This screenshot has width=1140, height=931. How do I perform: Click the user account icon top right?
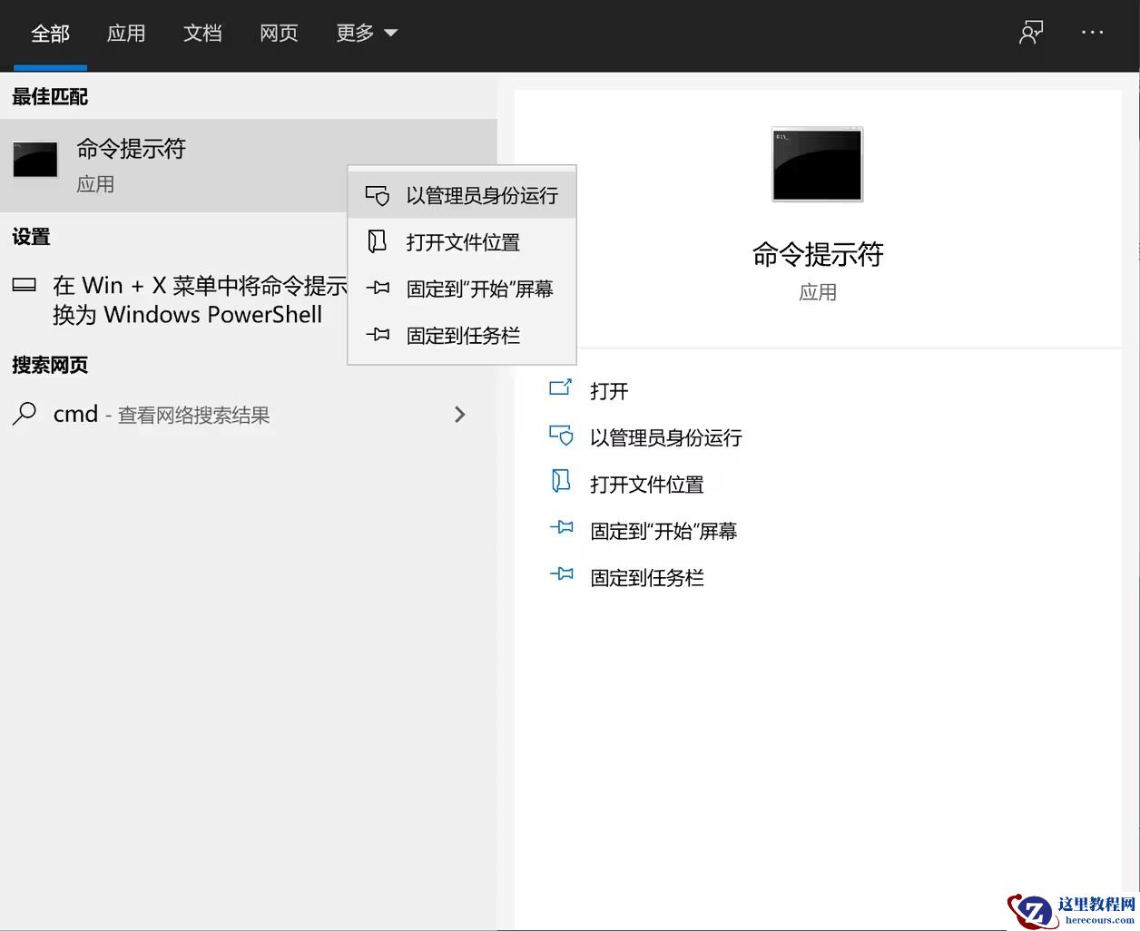coord(1030,32)
